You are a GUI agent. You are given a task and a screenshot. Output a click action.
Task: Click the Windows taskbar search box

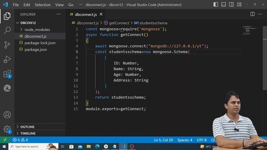click(x=33, y=146)
